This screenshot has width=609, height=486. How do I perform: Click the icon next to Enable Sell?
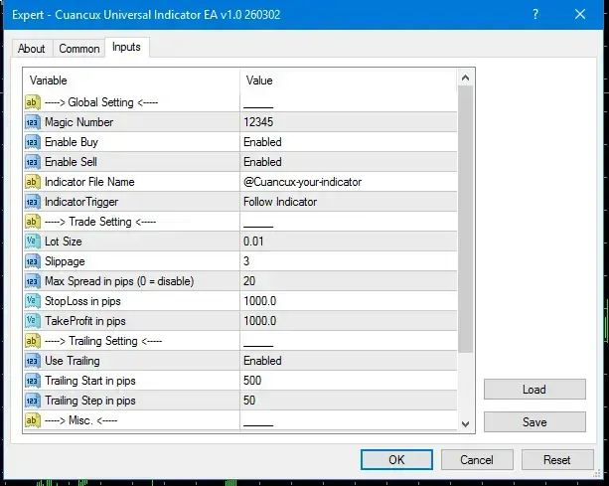click(x=32, y=162)
